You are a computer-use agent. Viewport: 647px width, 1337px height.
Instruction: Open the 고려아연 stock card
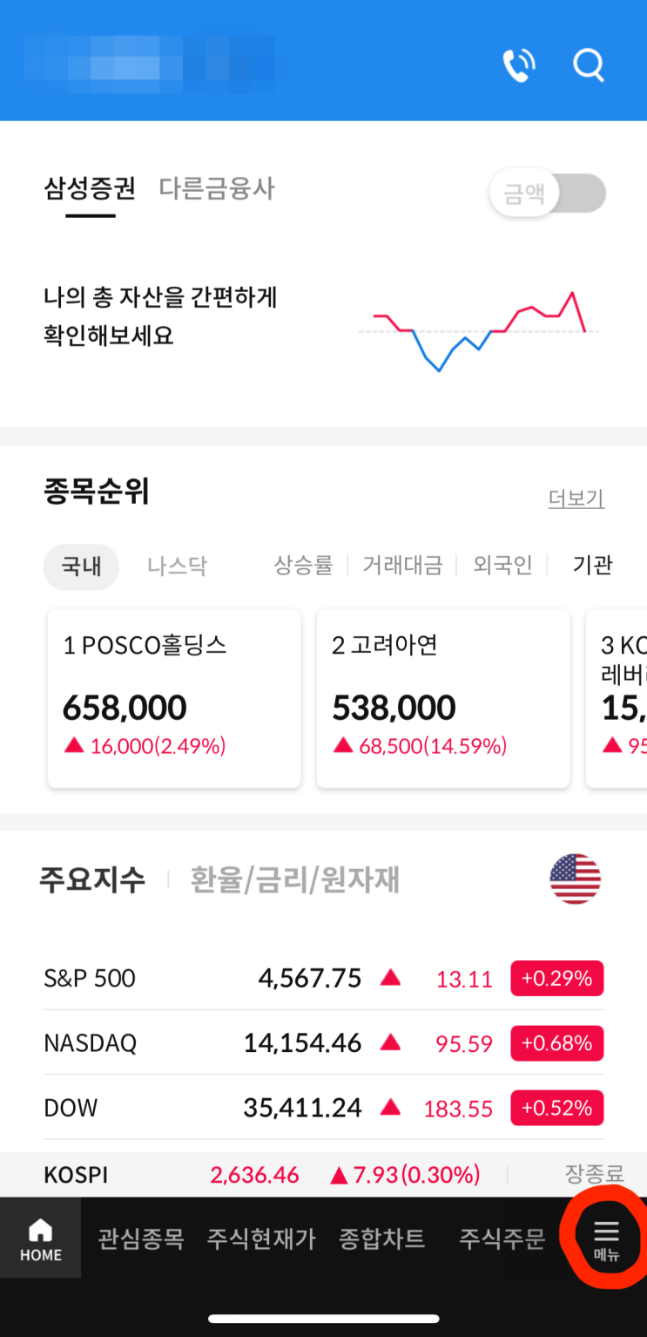pos(443,698)
